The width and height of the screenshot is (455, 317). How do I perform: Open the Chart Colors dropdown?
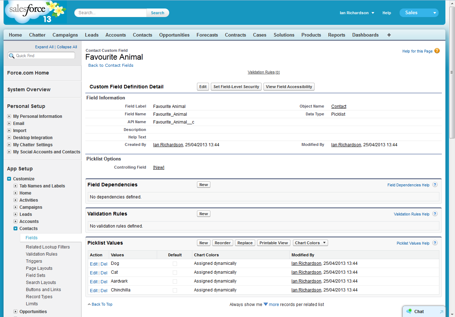click(310, 243)
